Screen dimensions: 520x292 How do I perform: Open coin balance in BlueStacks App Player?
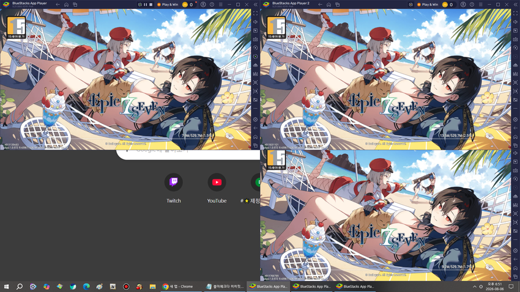coord(188,5)
